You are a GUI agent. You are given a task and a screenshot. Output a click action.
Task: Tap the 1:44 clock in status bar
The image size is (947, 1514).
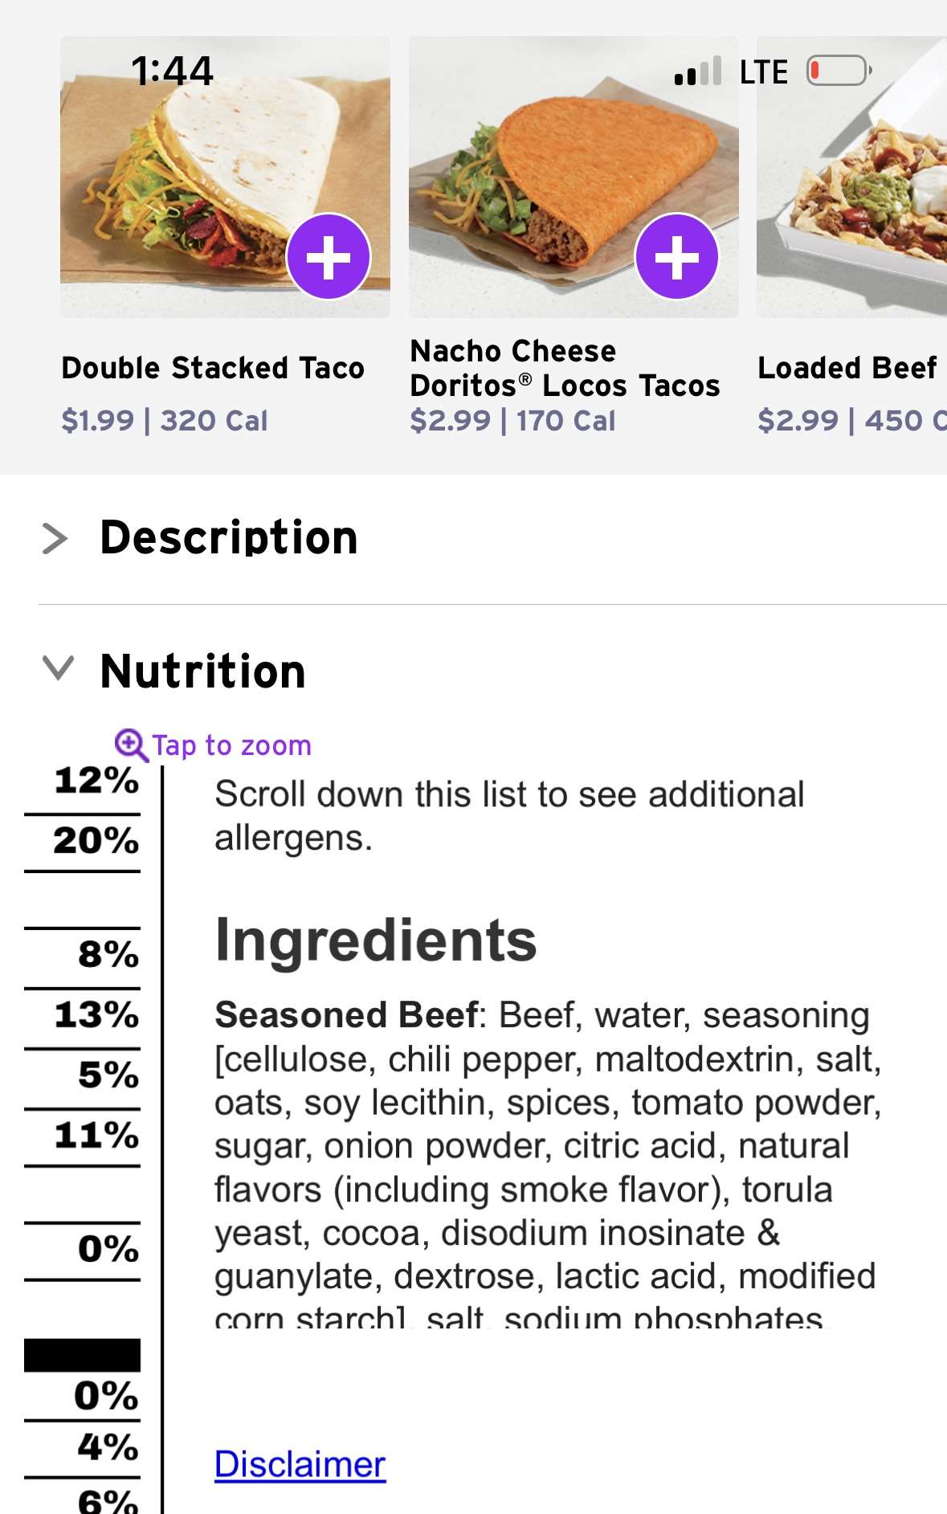(173, 71)
